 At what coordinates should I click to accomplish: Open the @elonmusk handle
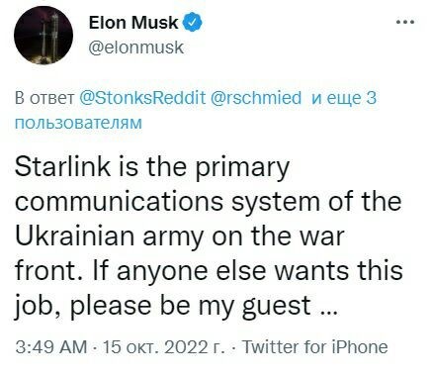click(135, 47)
